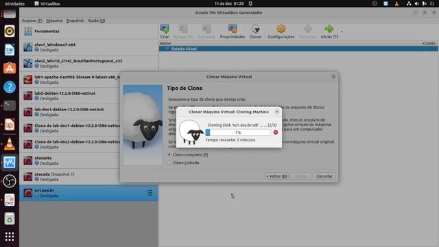Screen dimensions: 439x247
Task: Select the alvo2_Win10_21H2_BrazilianPortuguese_x32 machine
Action: click(x=88, y=63)
